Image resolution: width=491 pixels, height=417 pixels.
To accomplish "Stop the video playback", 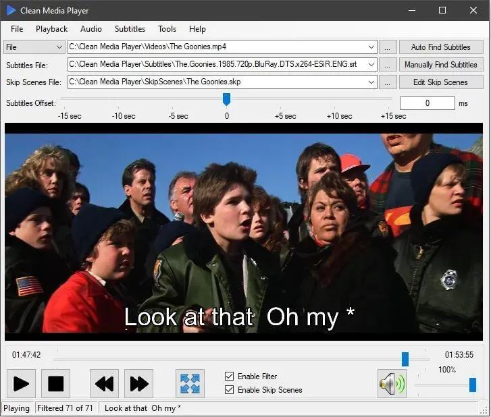I will point(55,383).
